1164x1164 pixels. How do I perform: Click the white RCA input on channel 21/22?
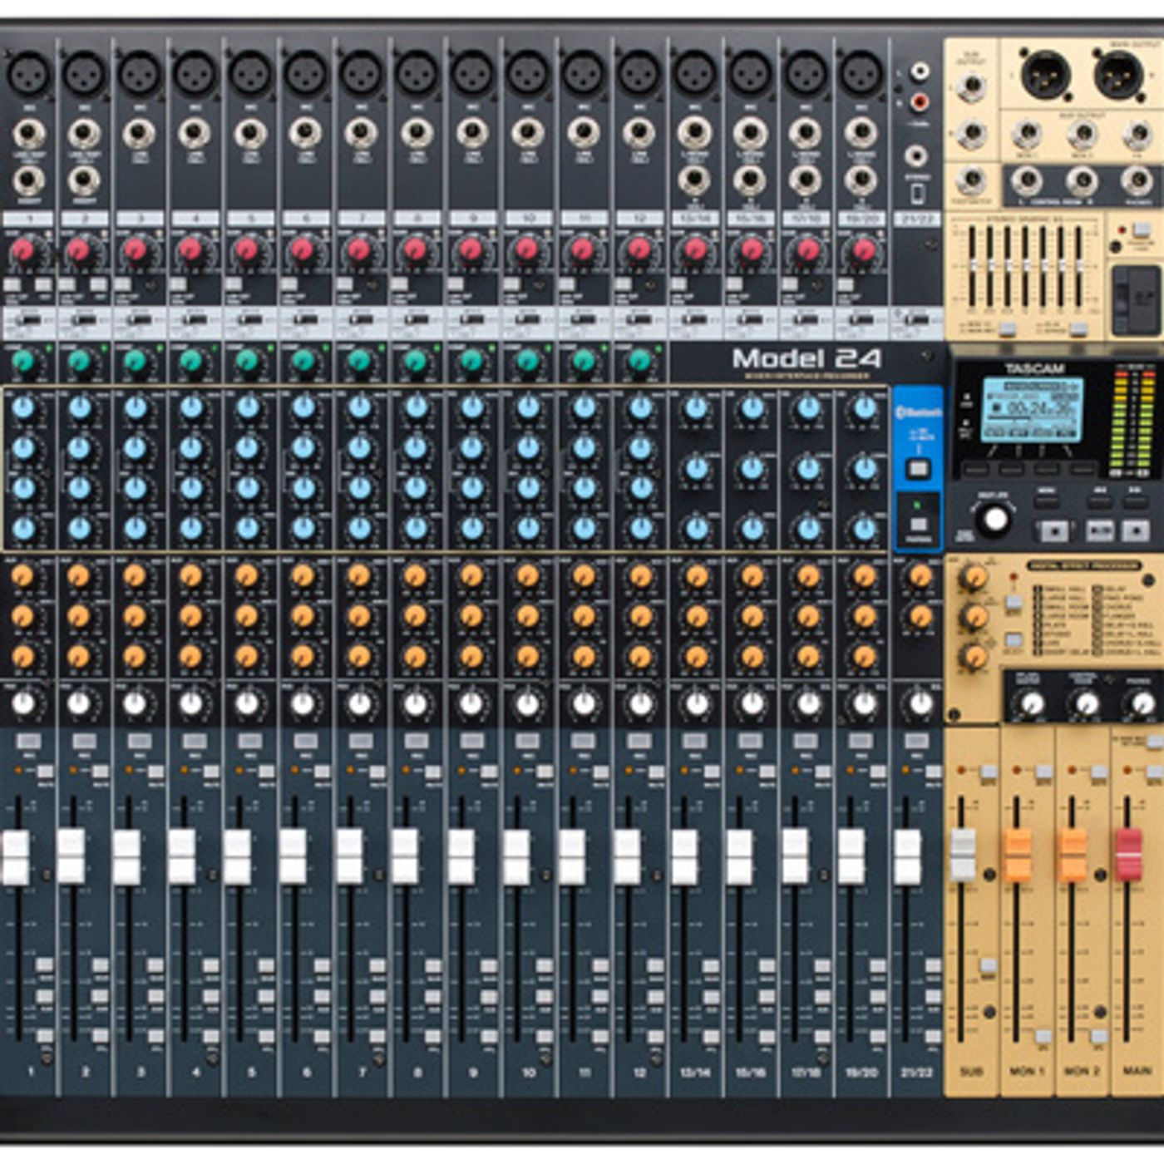tap(920, 72)
